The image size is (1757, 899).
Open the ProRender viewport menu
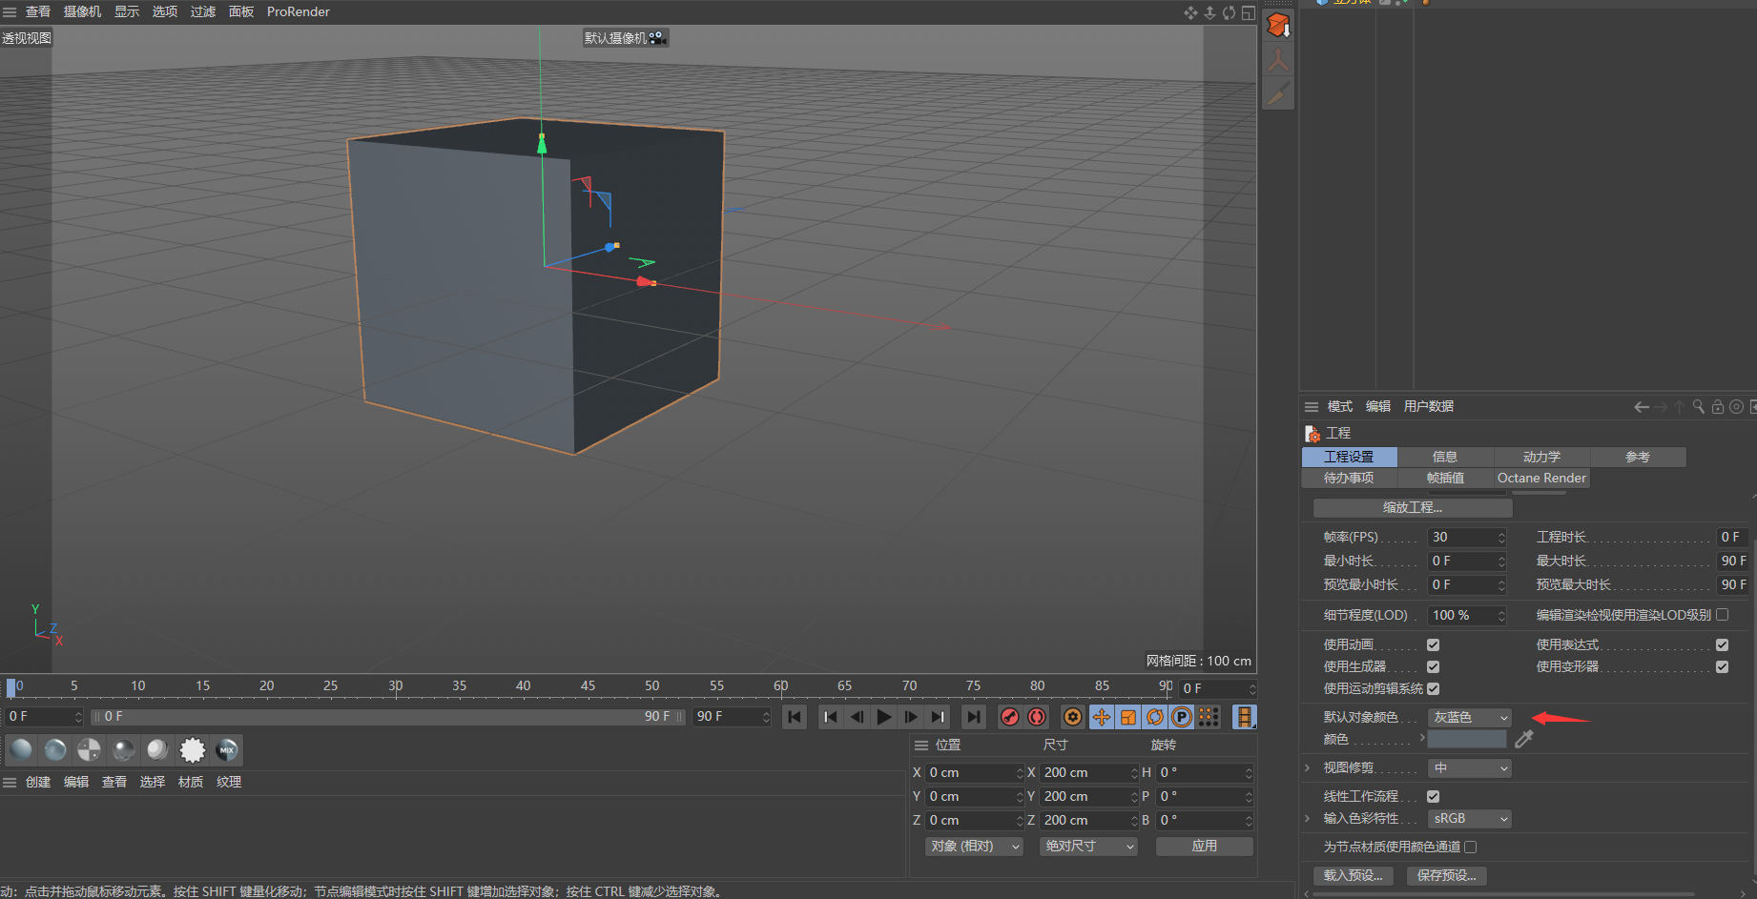point(299,11)
